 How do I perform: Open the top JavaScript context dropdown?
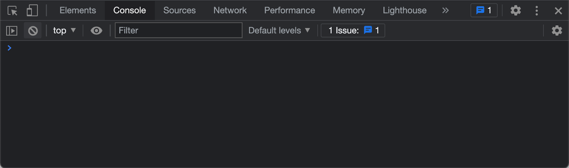(64, 31)
